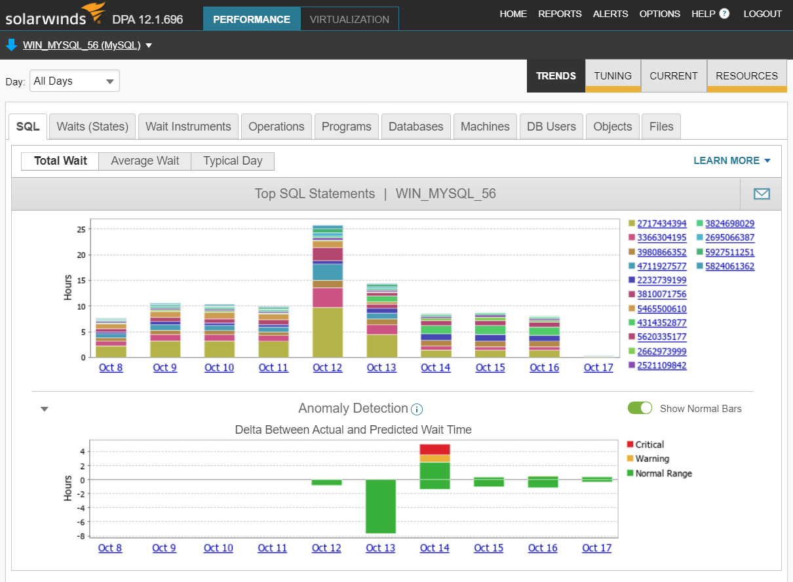Click the red Critical legend swatch

630,445
